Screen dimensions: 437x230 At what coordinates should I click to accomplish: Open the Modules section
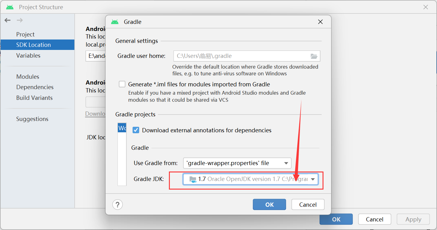click(28, 77)
